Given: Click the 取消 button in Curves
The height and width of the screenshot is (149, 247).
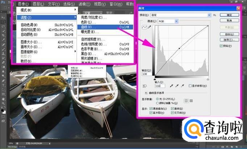Looking at the screenshot, I should click(229, 21).
